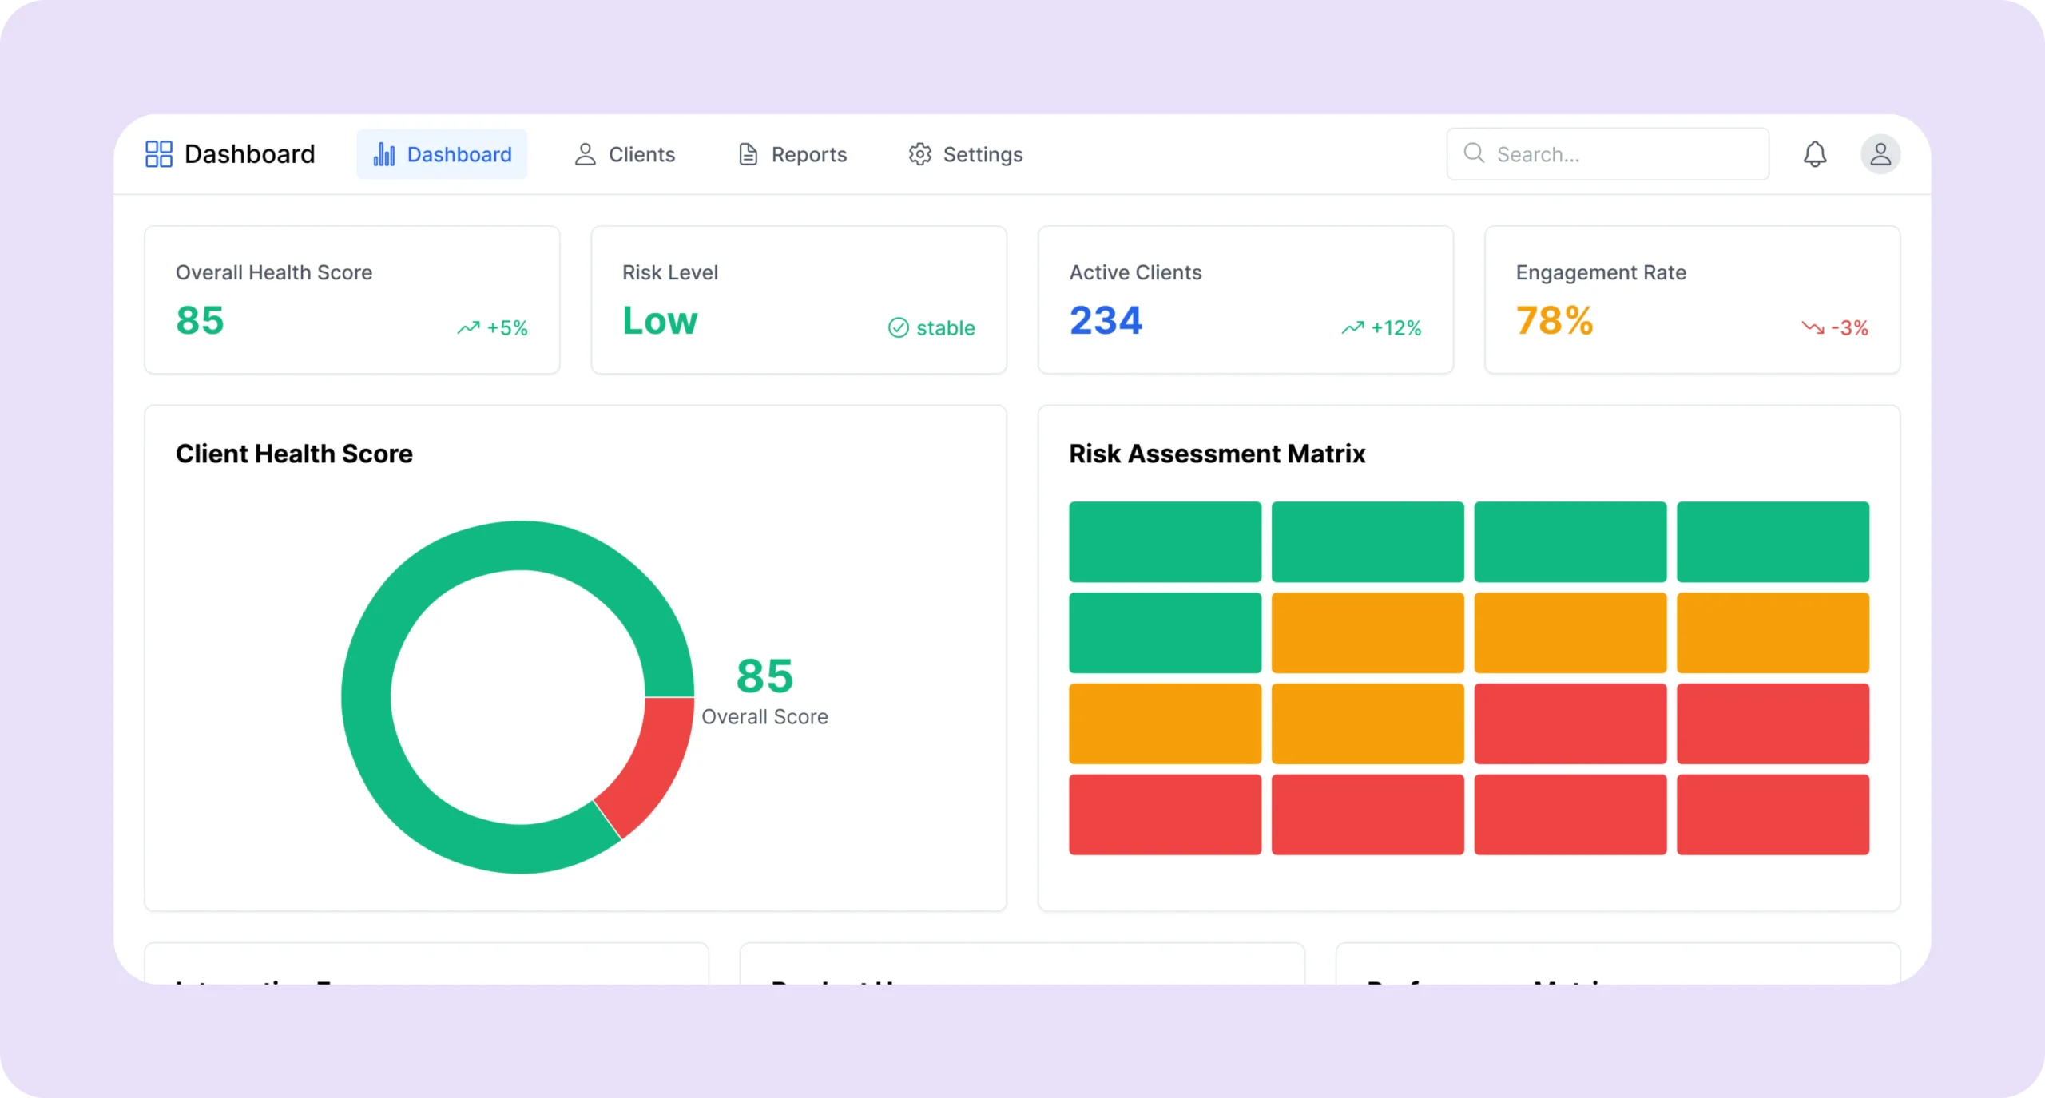
Task: Click the bottom-right red risk matrix cell
Action: coord(1772,815)
